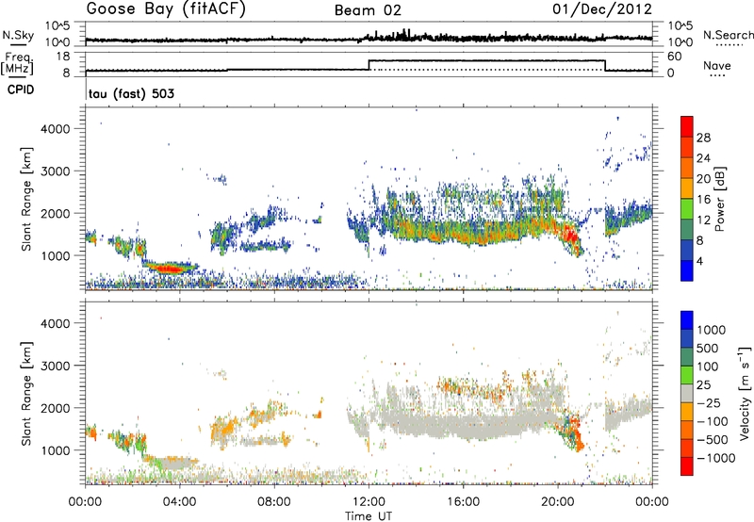Image resolution: width=754 pixels, height=522 pixels.
Task: Click the "28" tick label on Power colorbar
Action: (x=703, y=138)
